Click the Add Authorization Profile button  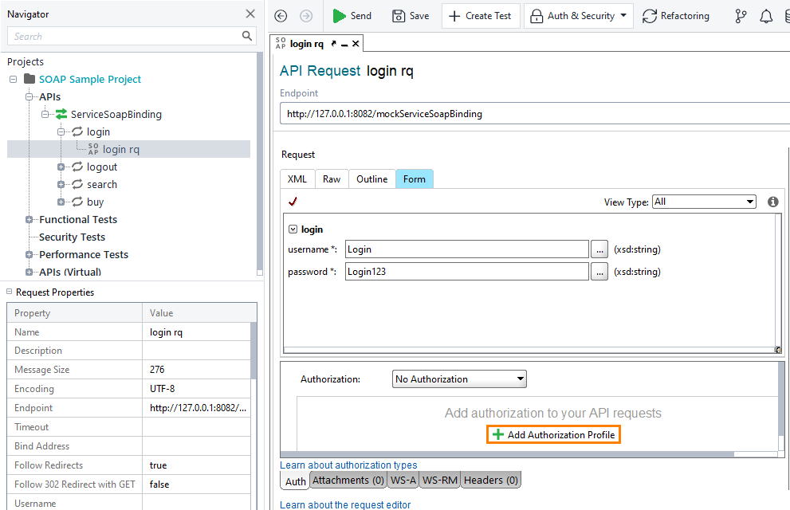(x=552, y=434)
